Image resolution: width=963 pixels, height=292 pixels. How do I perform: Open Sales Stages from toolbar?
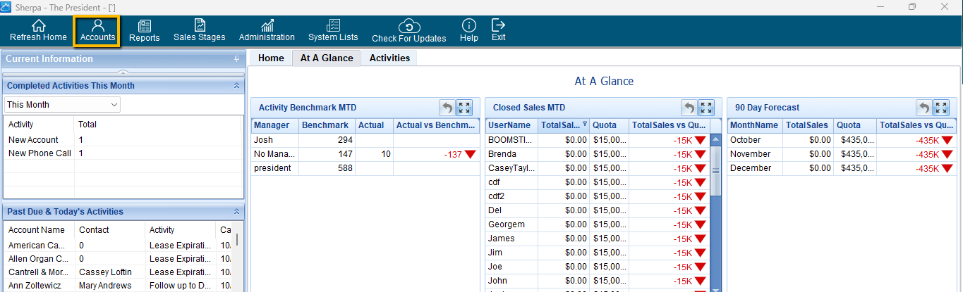200,30
